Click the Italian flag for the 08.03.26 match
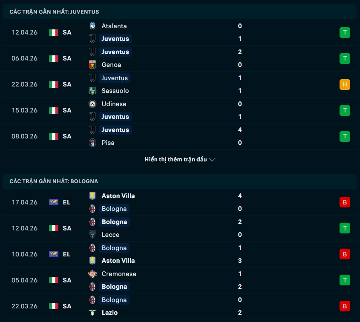Image resolution: width=360 pixels, height=322 pixels. (x=54, y=136)
